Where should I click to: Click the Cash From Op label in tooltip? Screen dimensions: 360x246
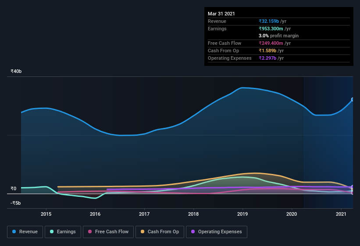pos(223,51)
